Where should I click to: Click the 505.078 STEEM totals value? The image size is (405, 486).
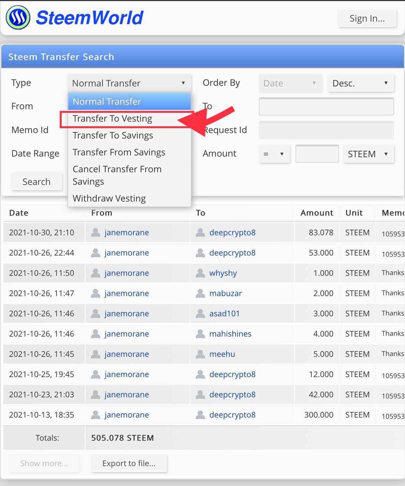122,438
